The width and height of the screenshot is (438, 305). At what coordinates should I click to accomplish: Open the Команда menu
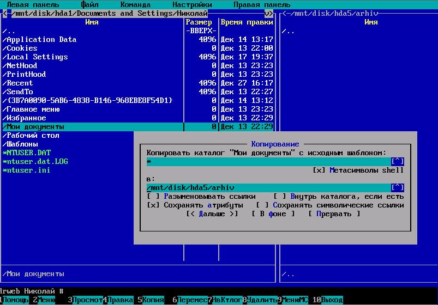click(x=135, y=5)
